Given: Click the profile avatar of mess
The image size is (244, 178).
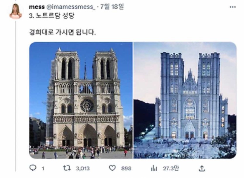Looking at the screenshot, I should [15, 12].
